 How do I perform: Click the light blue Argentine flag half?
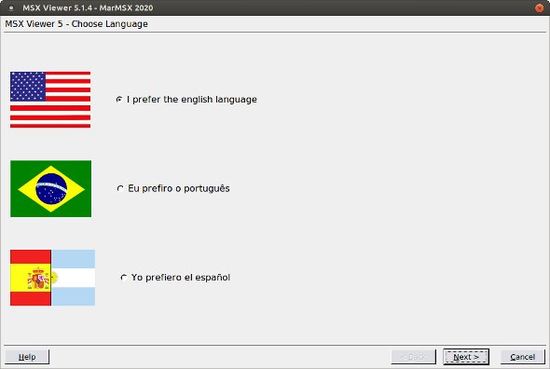click(x=74, y=278)
